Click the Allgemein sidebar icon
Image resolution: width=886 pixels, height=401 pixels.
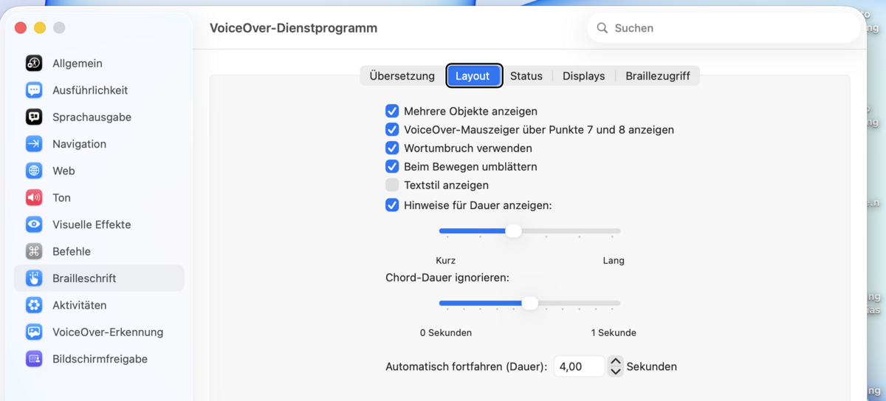coord(34,64)
